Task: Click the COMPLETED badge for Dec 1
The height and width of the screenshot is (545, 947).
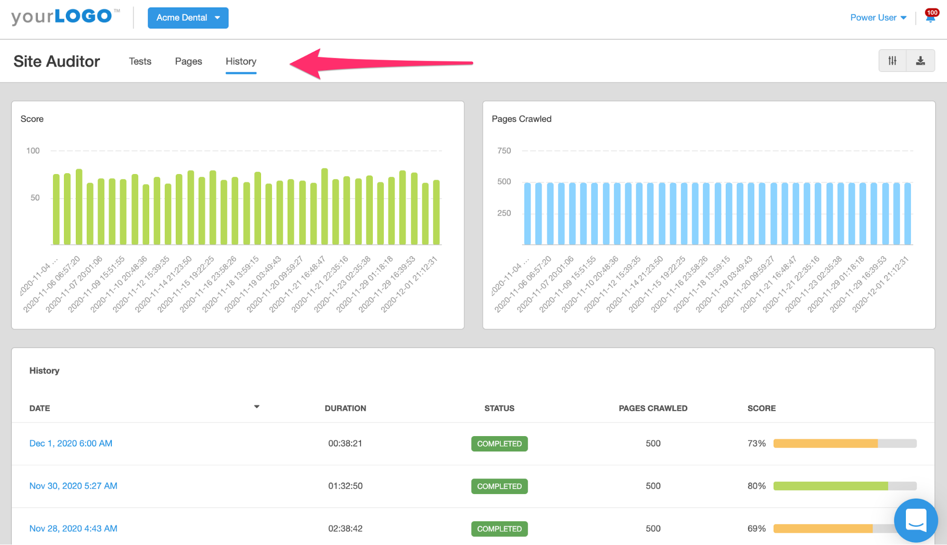Action: 499,443
